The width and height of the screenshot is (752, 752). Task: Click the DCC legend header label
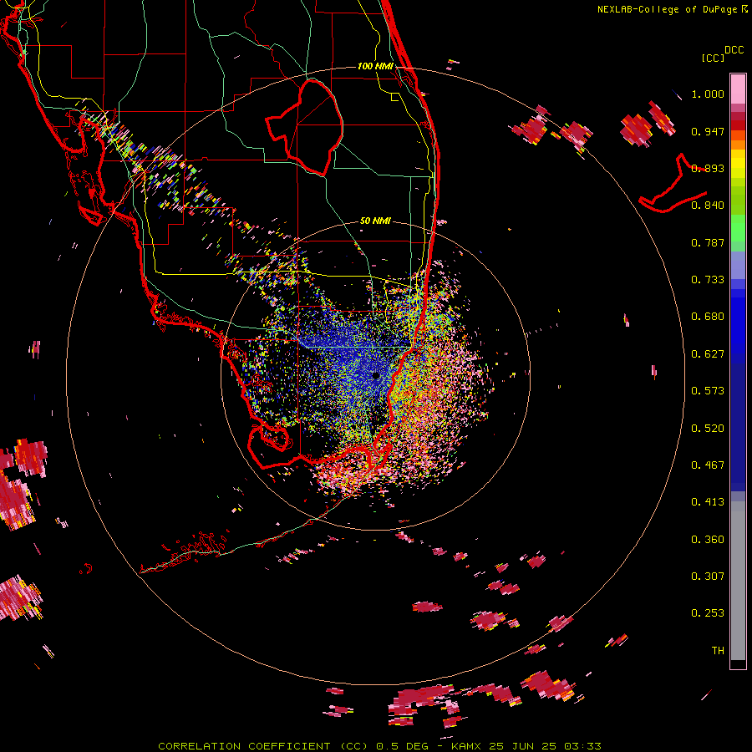734,50
